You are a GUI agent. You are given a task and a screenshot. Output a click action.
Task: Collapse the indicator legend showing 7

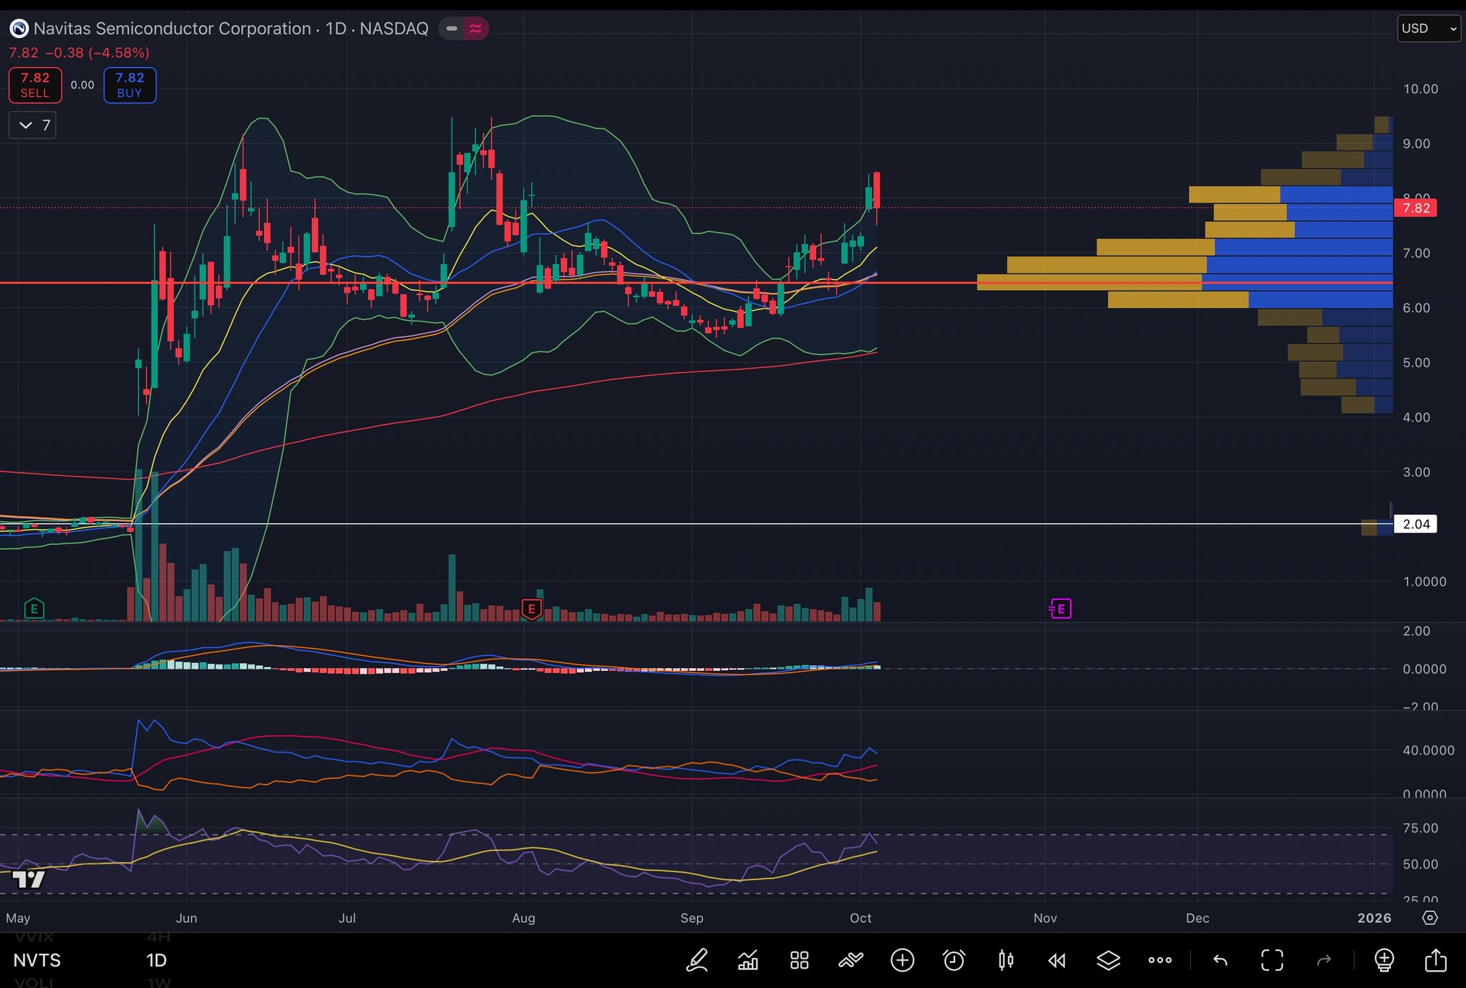[33, 125]
